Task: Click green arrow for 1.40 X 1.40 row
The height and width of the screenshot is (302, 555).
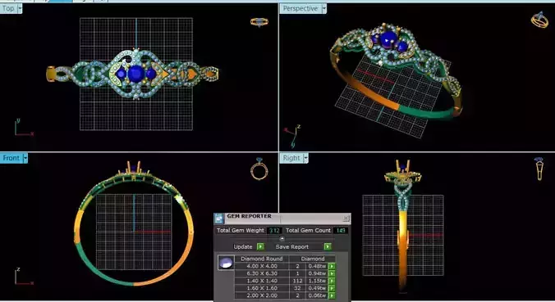Action: pos(332,281)
